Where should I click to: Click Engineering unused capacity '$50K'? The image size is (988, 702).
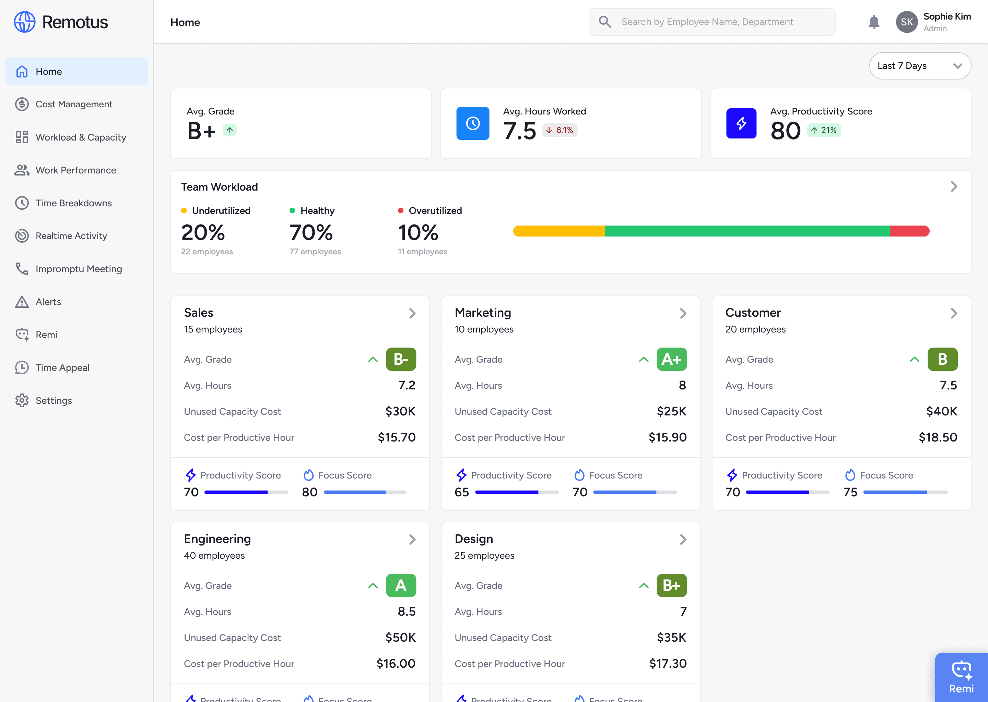(x=400, y=637)
